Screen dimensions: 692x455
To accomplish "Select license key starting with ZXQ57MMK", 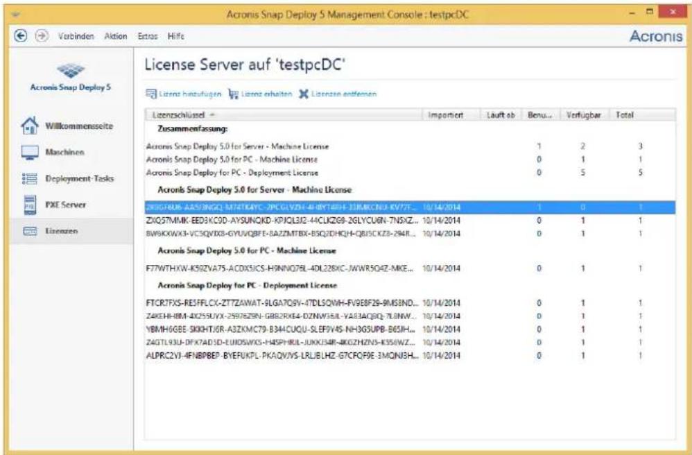I will point(410,221).
